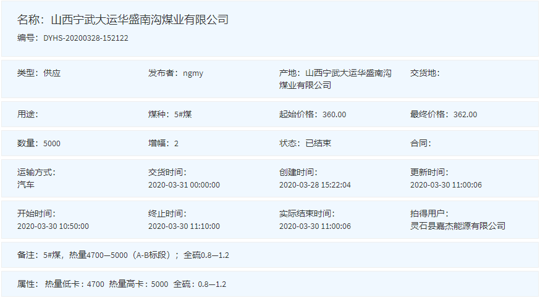The width and height of the screenshot is (540, 298).
Task: Click the 热量高卡 value 5000
Action: point(159,284)
